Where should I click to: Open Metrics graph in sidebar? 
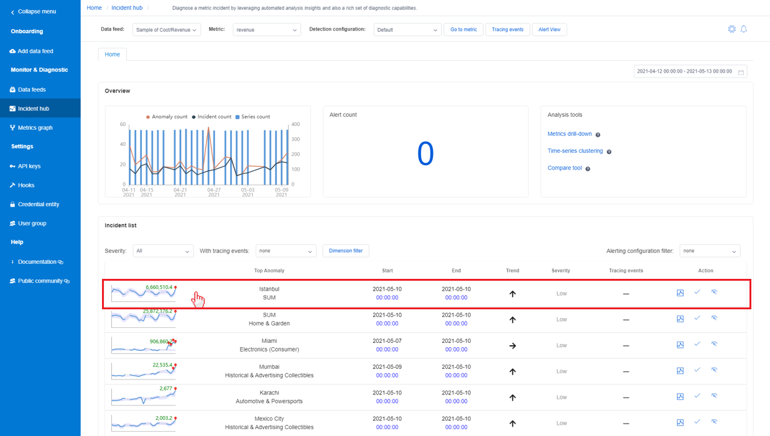pos(35,128)
